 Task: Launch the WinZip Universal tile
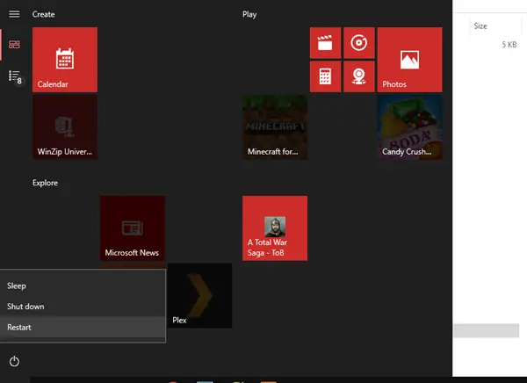(65, 127)
